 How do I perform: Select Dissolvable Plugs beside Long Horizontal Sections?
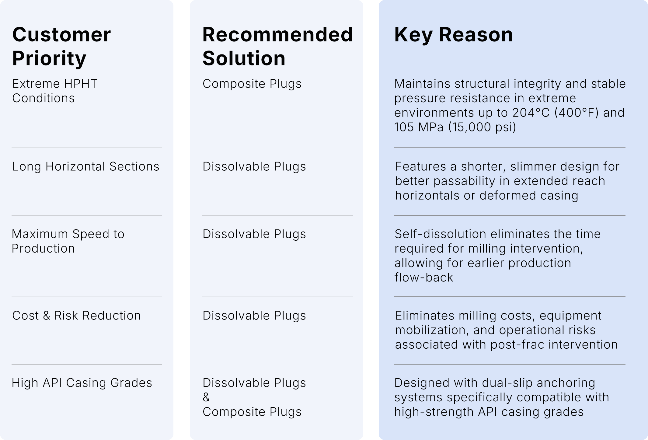coord(254,166)
